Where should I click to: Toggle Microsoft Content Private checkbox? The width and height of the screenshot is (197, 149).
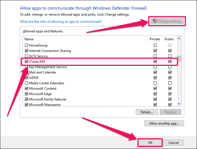point(155,89)
